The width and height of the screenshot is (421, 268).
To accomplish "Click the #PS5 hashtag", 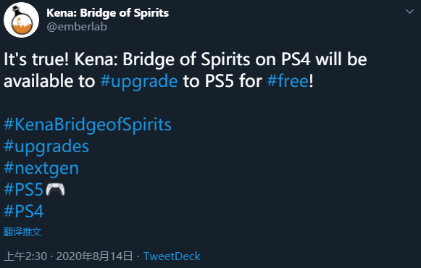I will (x=23, y=189).
